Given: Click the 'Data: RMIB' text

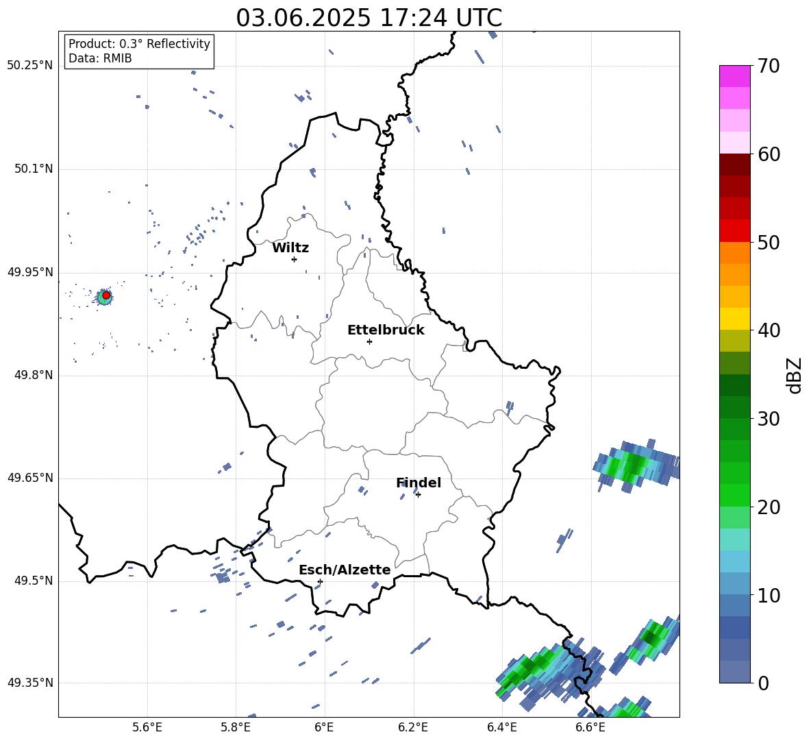Looking at the screenshot, I should [x=100, y=58].
